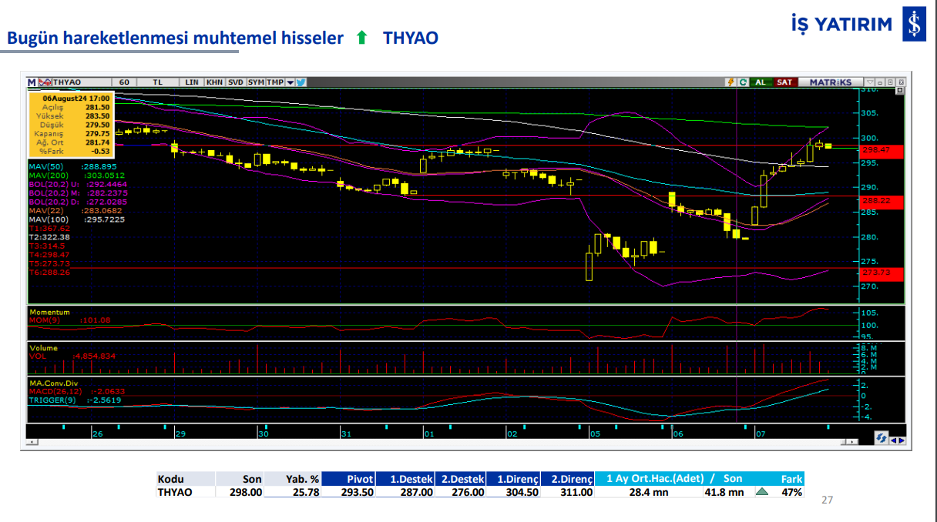Click the chart type icon beside THYAO
This screenshot has height=522, width=937.
click(45, 82)
